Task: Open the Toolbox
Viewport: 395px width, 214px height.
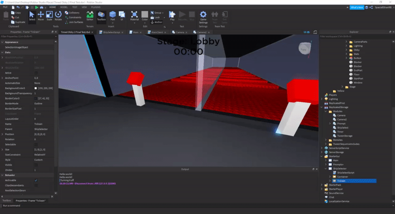Action: [102, 16]
